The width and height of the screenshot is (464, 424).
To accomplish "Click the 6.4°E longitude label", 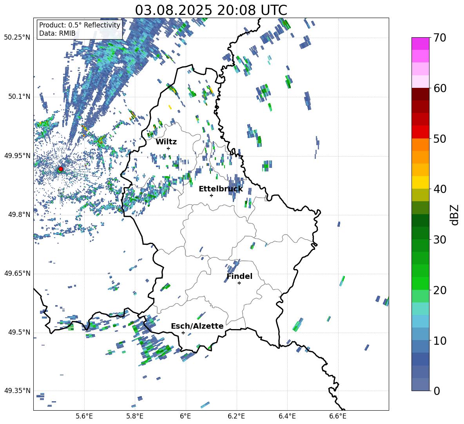I will [287, 416].
